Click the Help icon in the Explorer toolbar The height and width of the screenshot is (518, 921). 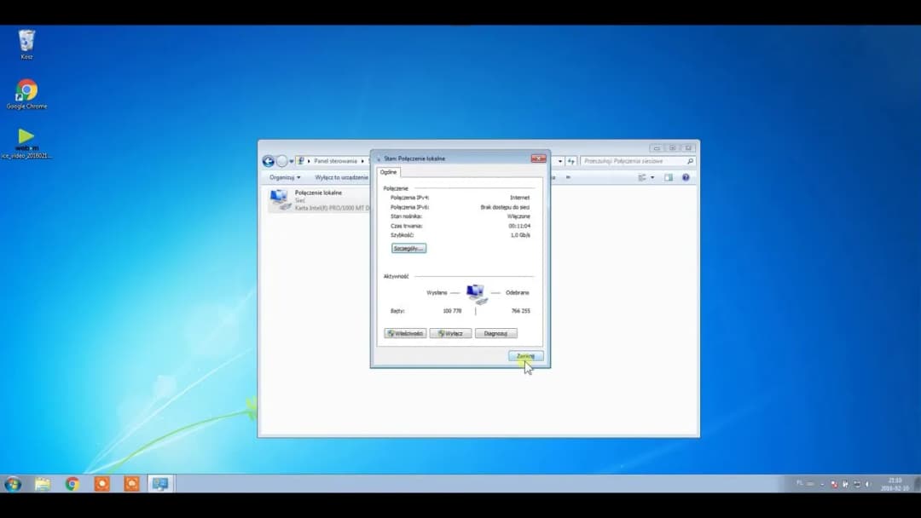685,177
